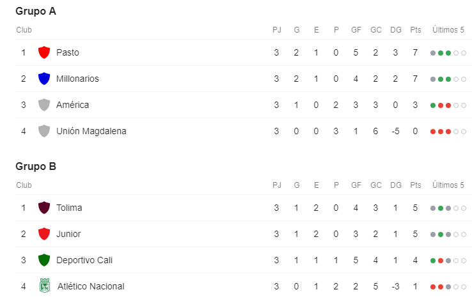The image size is (472, 299).
Task: Click the Deportivo Cali green crest
Action: (44, 260)
